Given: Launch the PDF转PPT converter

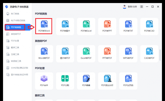Looking at the screenshot, I should 107,26.
